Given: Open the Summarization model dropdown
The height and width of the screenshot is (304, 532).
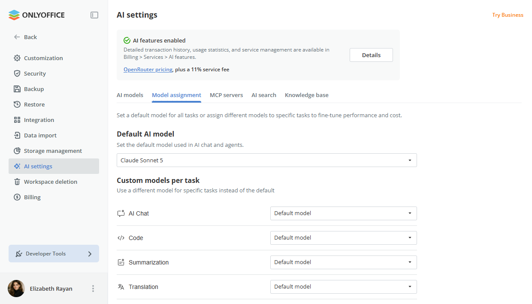Looking at the screenshot, I should click(x=343, y=262).
